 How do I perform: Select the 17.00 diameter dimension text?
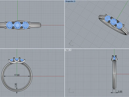coord(17,75)
